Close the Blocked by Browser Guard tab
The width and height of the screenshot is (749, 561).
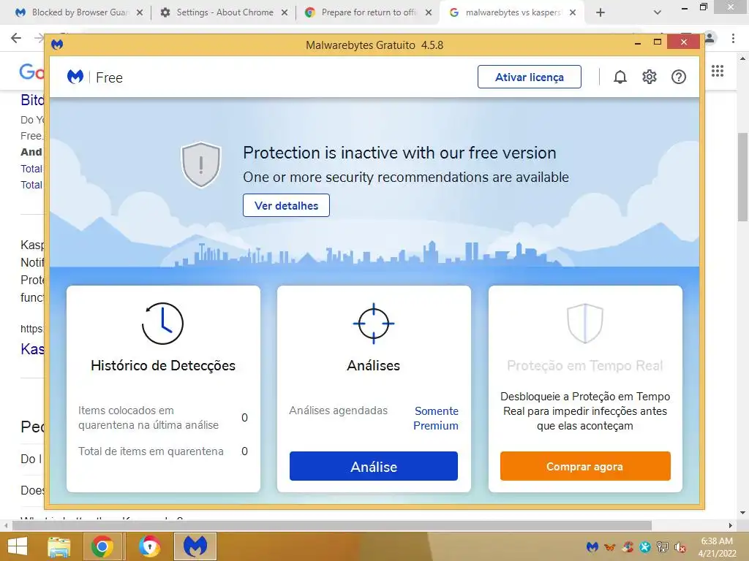pyautogui.click(x=140, y=12)
